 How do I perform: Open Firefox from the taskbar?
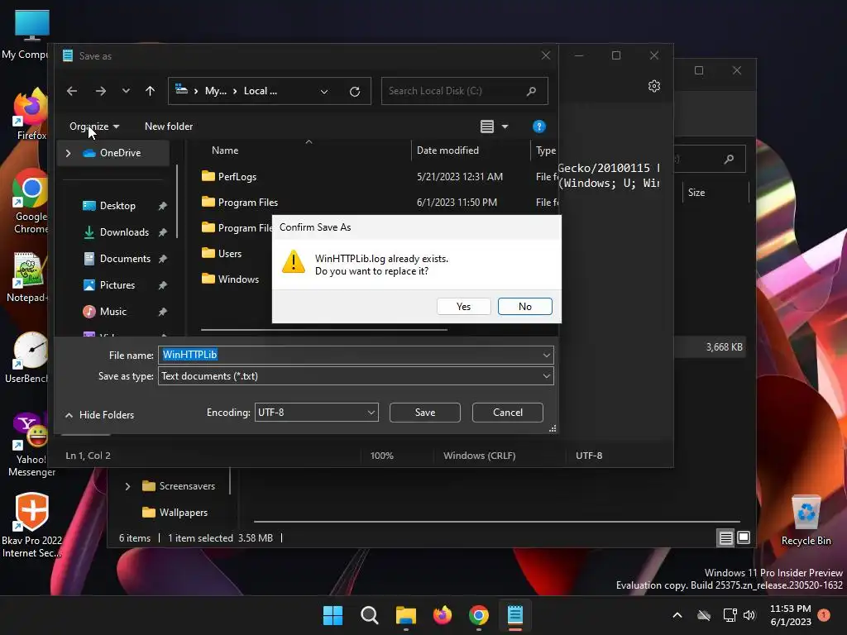[443, 615]
